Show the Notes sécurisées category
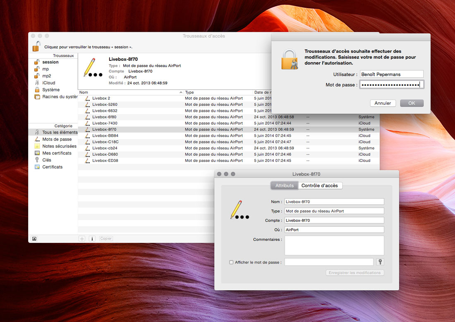The image size is (455, 322). tap(60, 147)
